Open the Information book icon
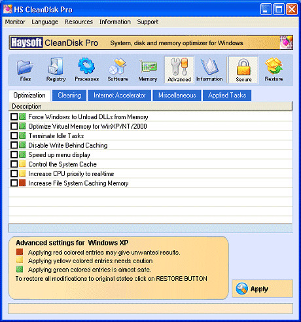Viewport: 301px width, 322px height. 209,70
